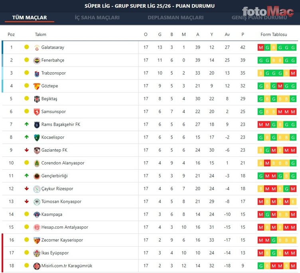
Task: Click red down arrow beside Gaziantep FK
Action: pos(26,150)
